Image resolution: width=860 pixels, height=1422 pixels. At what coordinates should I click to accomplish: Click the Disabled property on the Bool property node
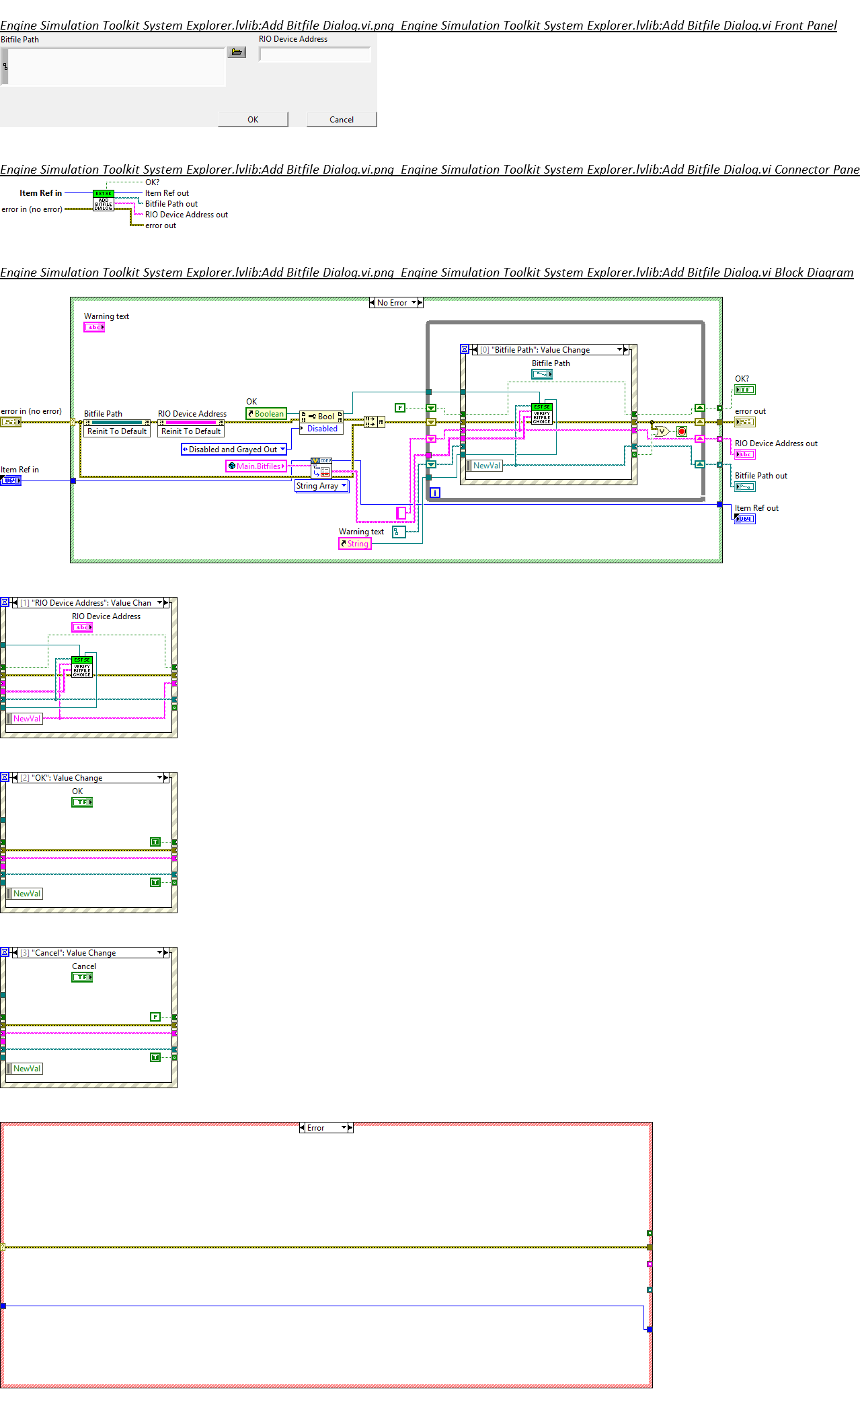(322, 429)
